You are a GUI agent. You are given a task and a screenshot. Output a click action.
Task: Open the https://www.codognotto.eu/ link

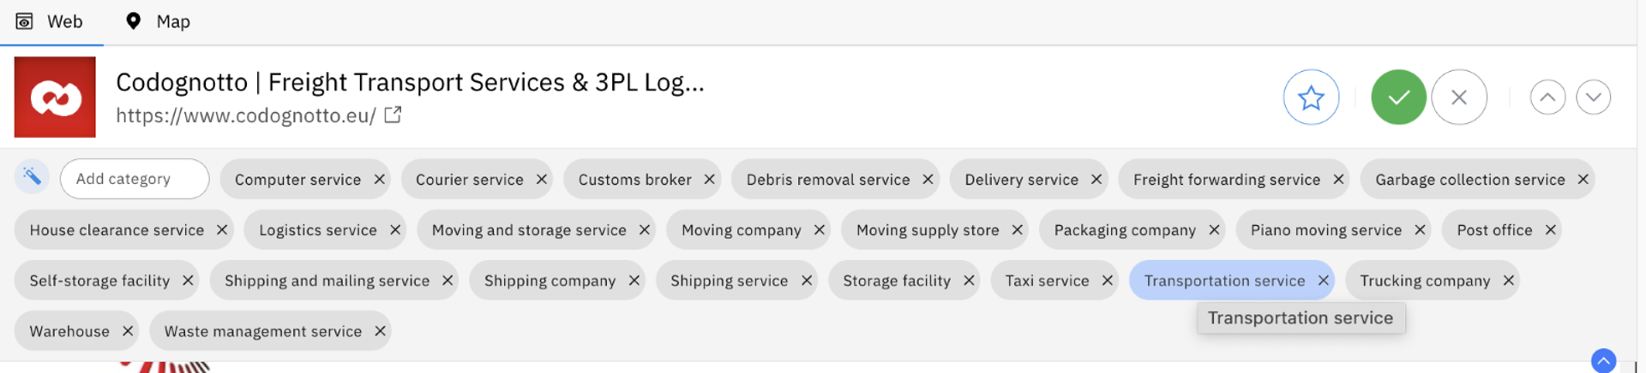click(246, 115)
